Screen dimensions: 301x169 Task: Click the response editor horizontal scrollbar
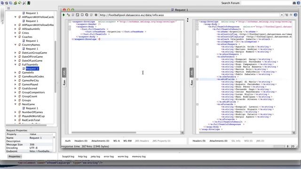coord(226,132)
